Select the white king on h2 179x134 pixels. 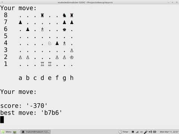pos(72,57)
